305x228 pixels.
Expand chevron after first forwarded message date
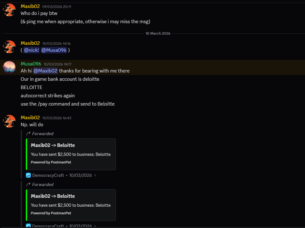pos(95,175)
